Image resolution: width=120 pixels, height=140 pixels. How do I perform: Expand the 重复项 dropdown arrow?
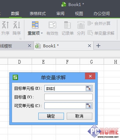point(42,33)
